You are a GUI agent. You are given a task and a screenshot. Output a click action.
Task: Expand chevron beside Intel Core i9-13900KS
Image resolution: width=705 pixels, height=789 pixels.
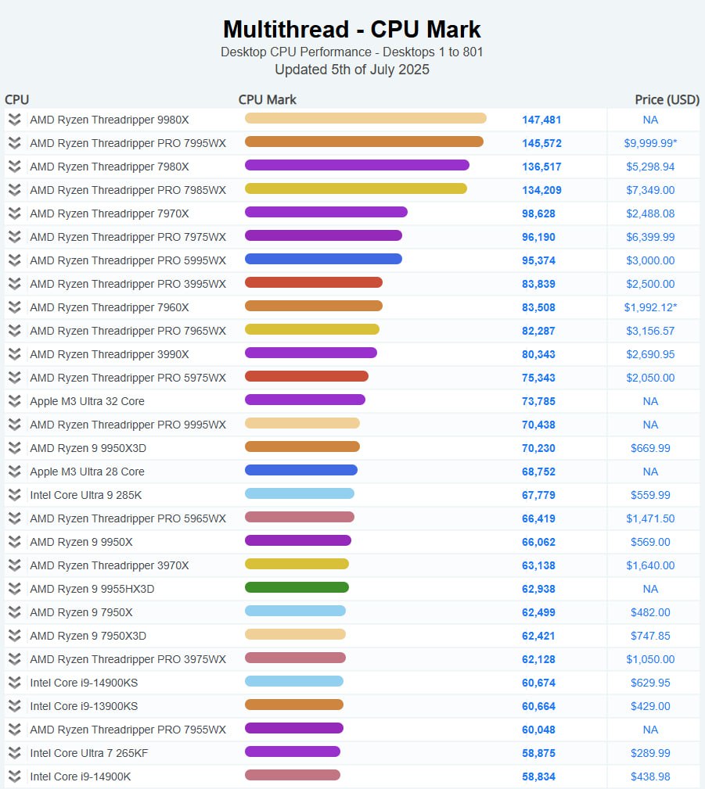(15, 706)
